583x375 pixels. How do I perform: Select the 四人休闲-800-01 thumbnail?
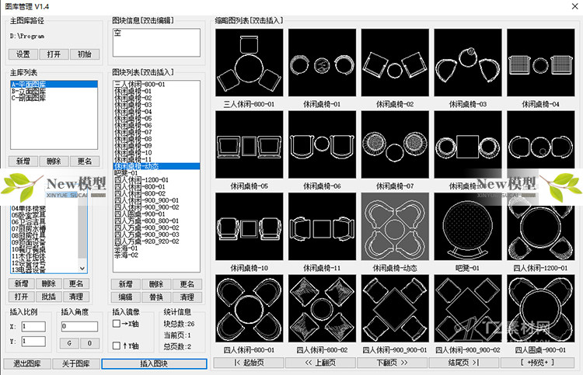tap(249, 308)
